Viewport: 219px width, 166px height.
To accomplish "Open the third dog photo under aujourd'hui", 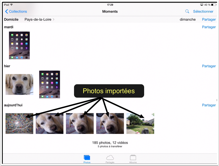I will click(110, 124).
